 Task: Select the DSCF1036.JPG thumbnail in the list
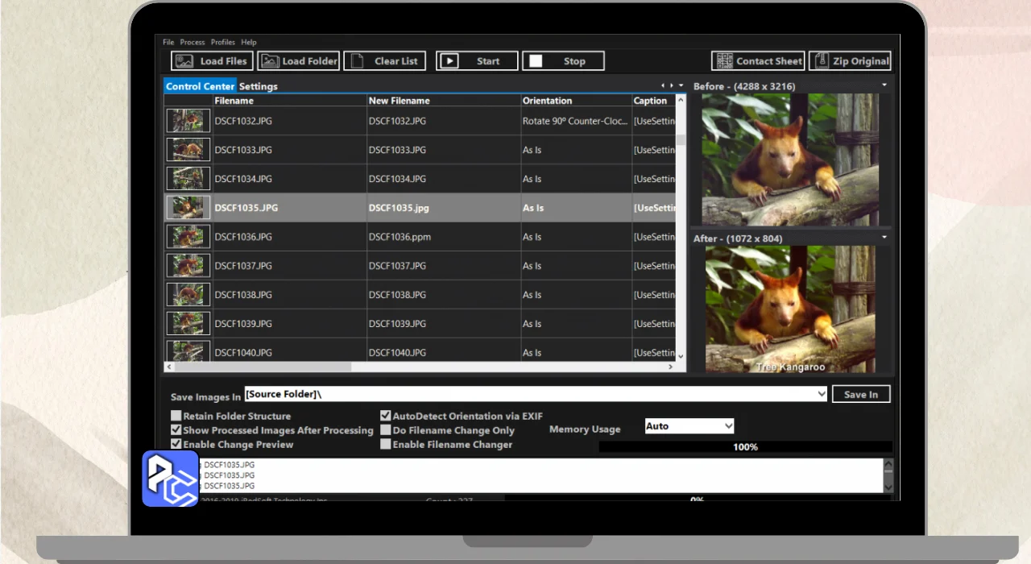(188, 237)
